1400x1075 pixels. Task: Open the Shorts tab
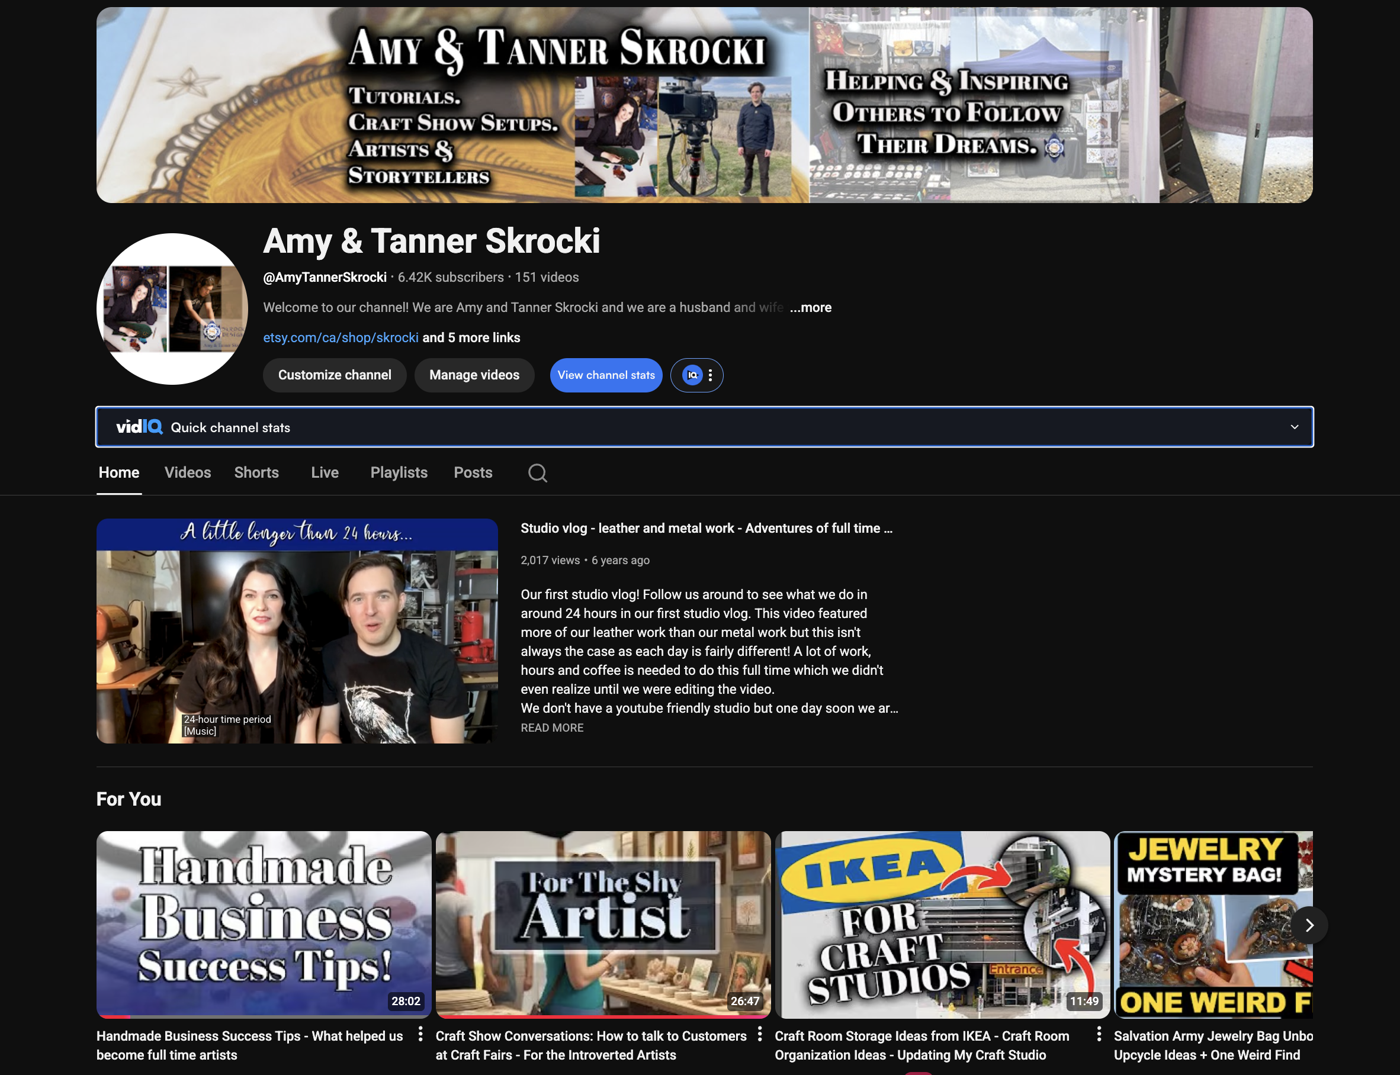[x=256, y=472]
